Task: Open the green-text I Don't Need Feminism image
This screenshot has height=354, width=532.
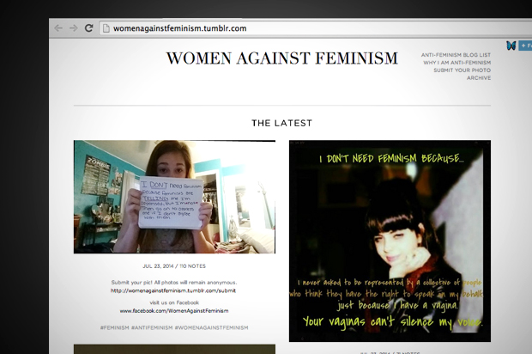Action: 390,241
